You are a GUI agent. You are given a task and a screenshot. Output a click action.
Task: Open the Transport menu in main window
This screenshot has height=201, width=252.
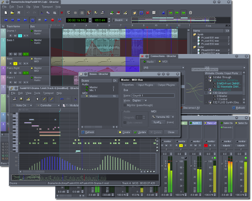47,7
